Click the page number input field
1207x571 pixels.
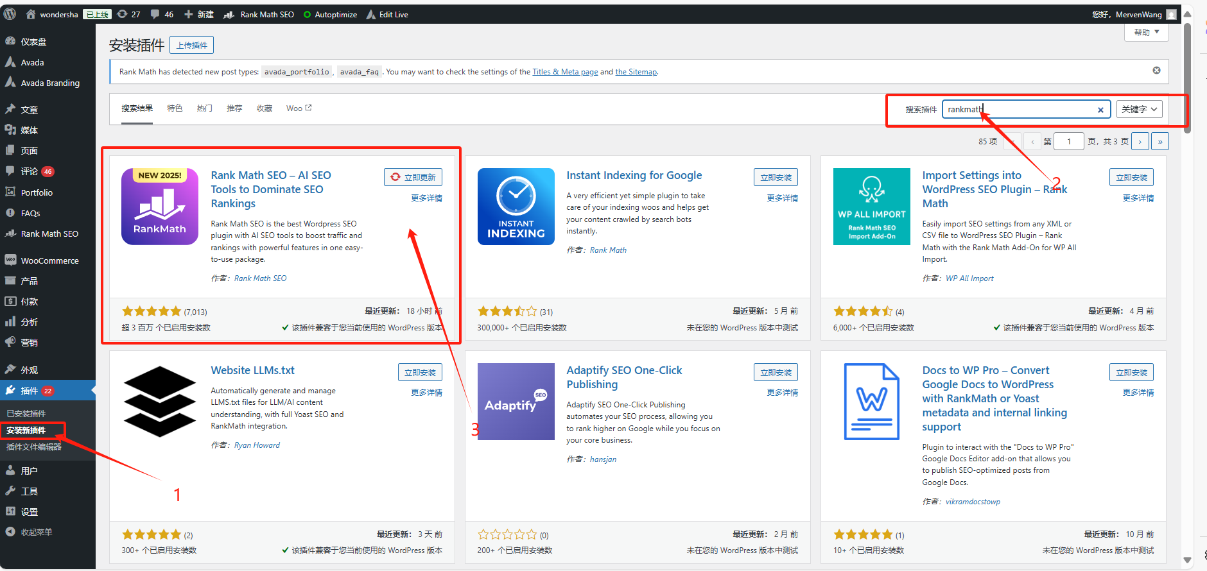pos(1069,141)
